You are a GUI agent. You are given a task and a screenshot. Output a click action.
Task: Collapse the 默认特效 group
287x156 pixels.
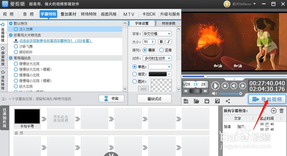11,23
